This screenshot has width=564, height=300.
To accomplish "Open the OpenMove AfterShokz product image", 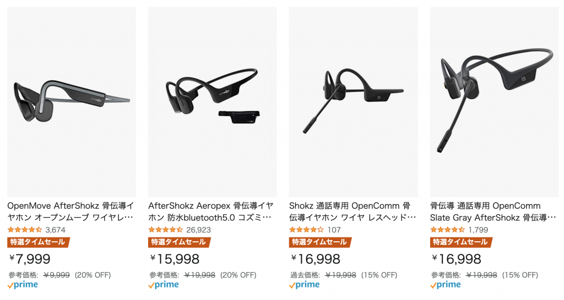I will 72,102.
